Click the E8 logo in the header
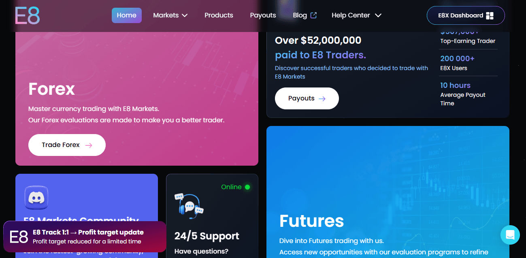 coord(28,16)
